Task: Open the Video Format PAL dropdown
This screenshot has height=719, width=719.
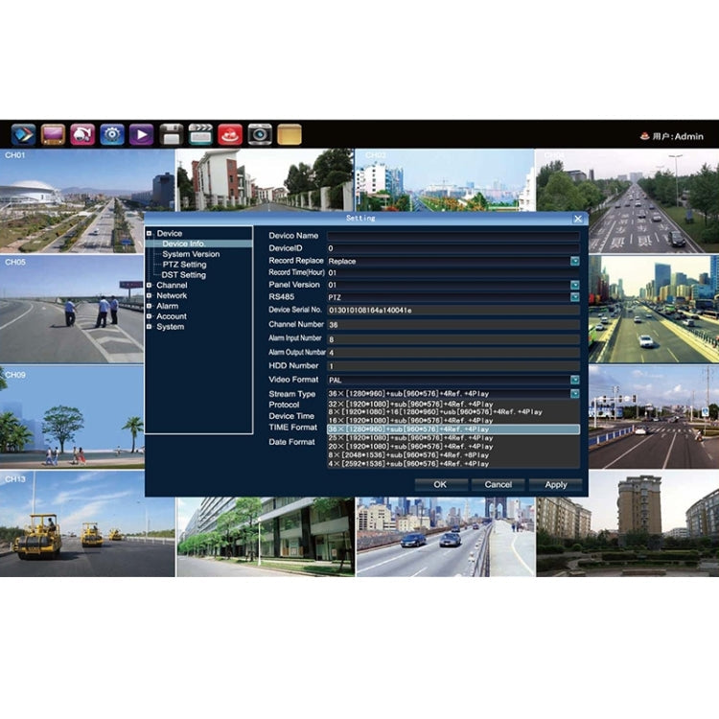Action: tap(575, 380)
